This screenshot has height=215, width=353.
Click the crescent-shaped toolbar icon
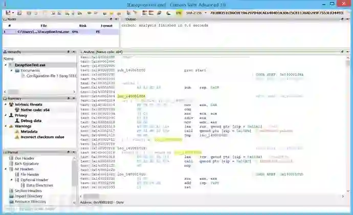(x=168, y=13)
